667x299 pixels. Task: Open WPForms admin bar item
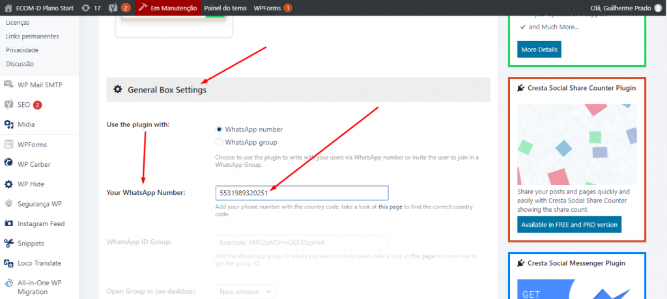273,8
